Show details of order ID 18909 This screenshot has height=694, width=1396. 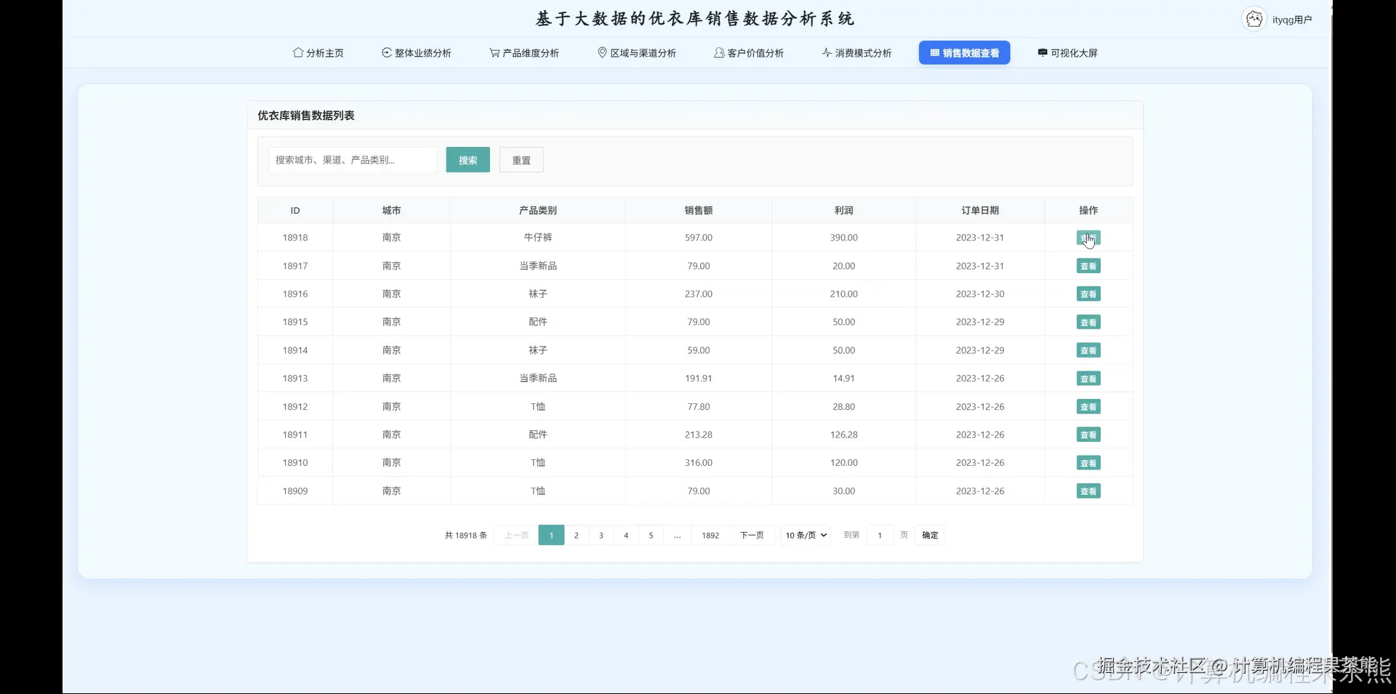[x=1088, y=491]
